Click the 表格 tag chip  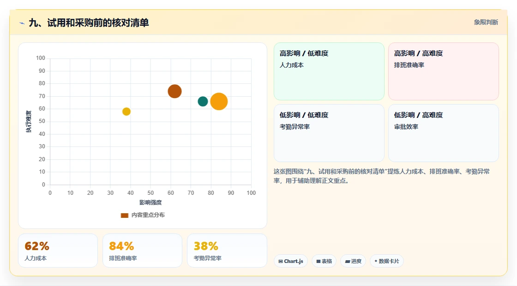click(x=324, y=261)
